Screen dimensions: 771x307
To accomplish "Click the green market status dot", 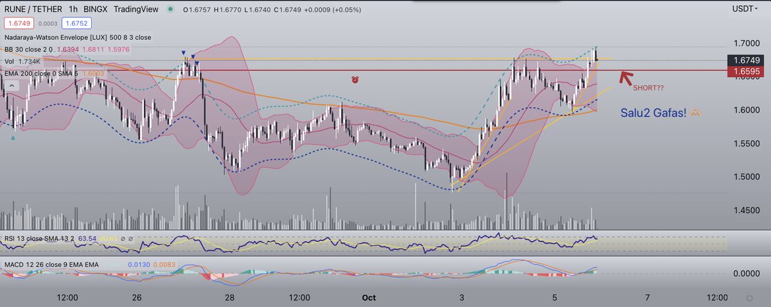I will [x=169, y=10].
